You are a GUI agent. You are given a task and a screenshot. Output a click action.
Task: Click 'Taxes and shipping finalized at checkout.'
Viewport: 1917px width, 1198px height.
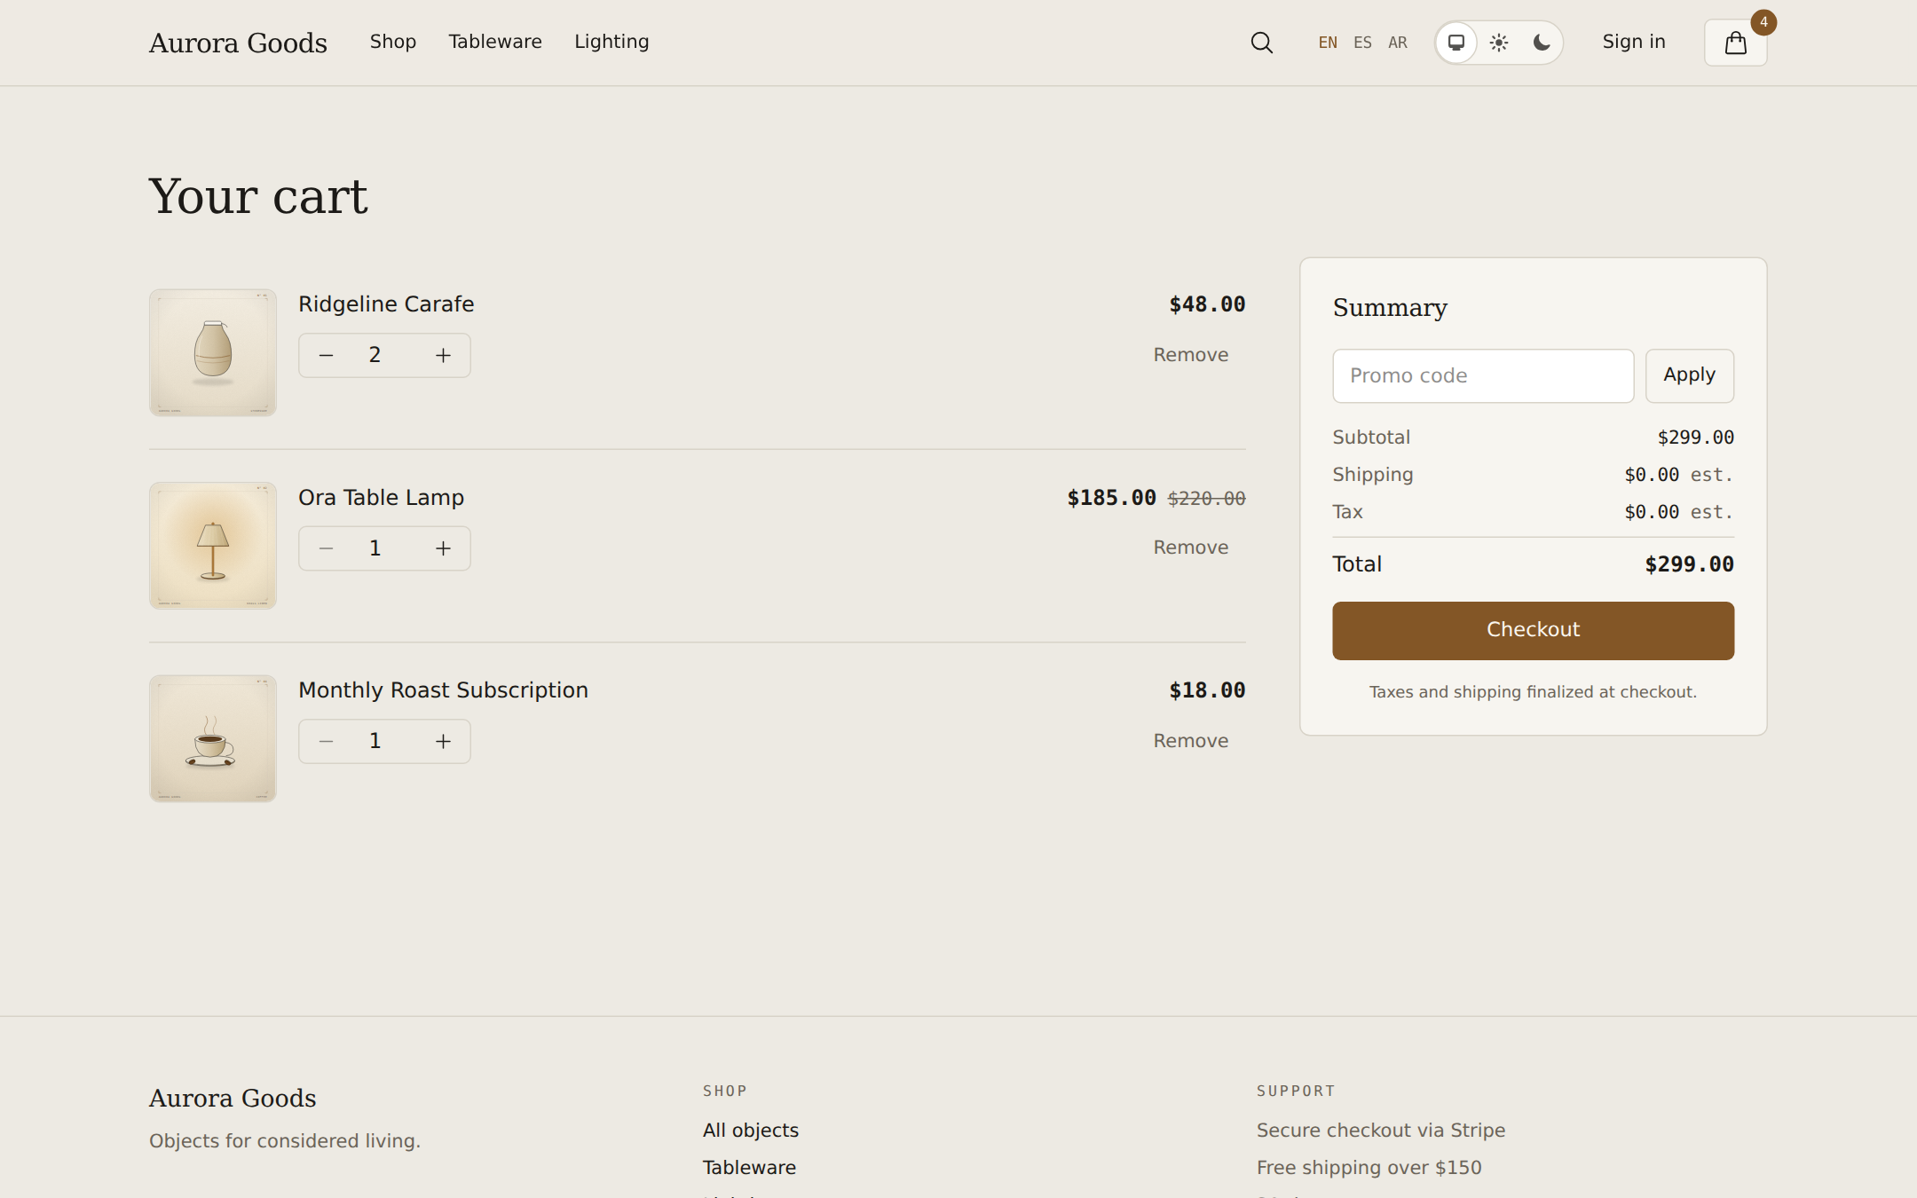coord(1533,692)
